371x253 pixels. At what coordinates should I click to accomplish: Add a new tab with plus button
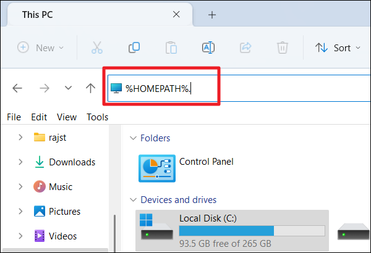tap(212, 15)
